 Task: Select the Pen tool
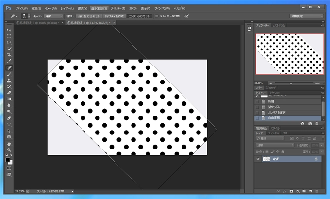(9, 118)
